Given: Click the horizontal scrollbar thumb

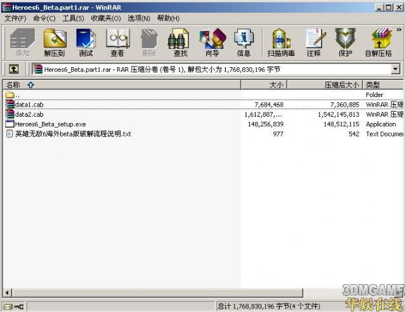Looking at the screenshot, I should tap(158, 293).
